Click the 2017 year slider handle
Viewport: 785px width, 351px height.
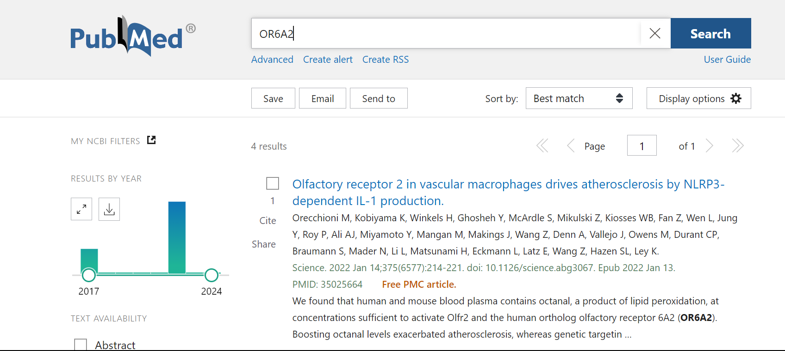pos(88,275)
